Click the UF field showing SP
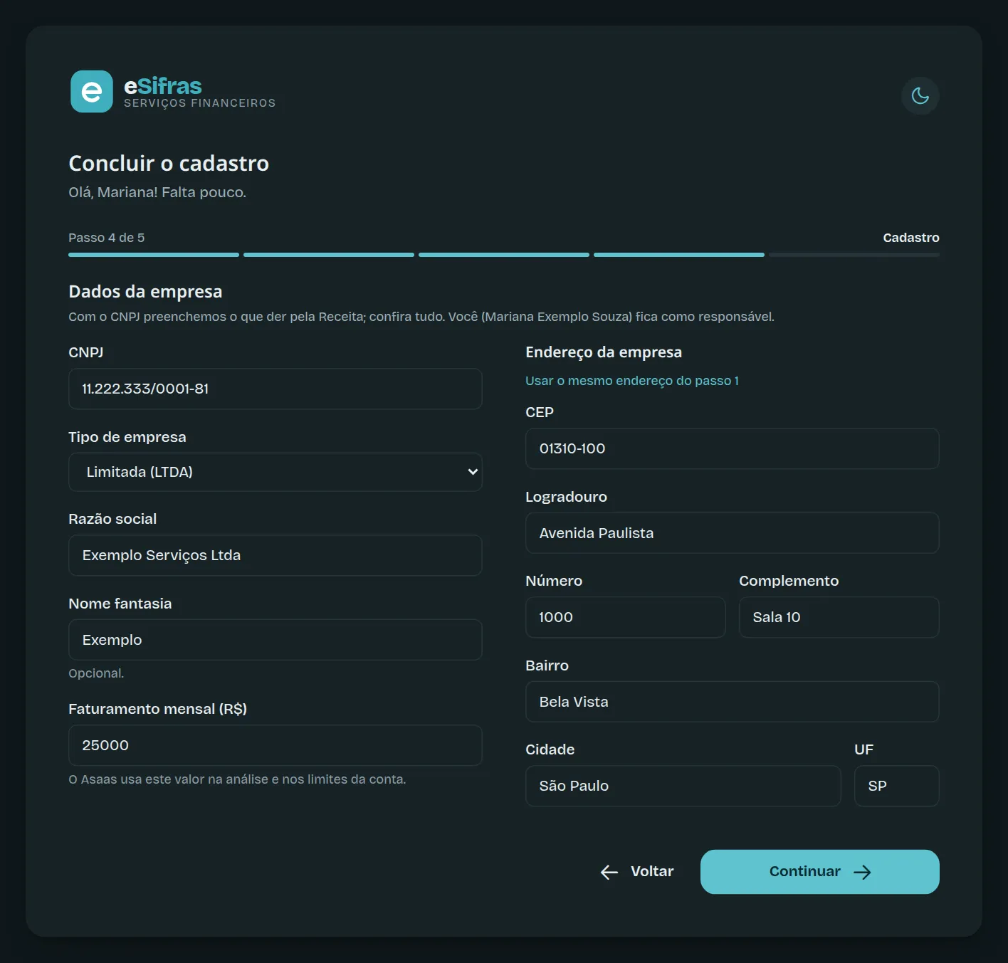1008x963 pixels. pos(896,786)
